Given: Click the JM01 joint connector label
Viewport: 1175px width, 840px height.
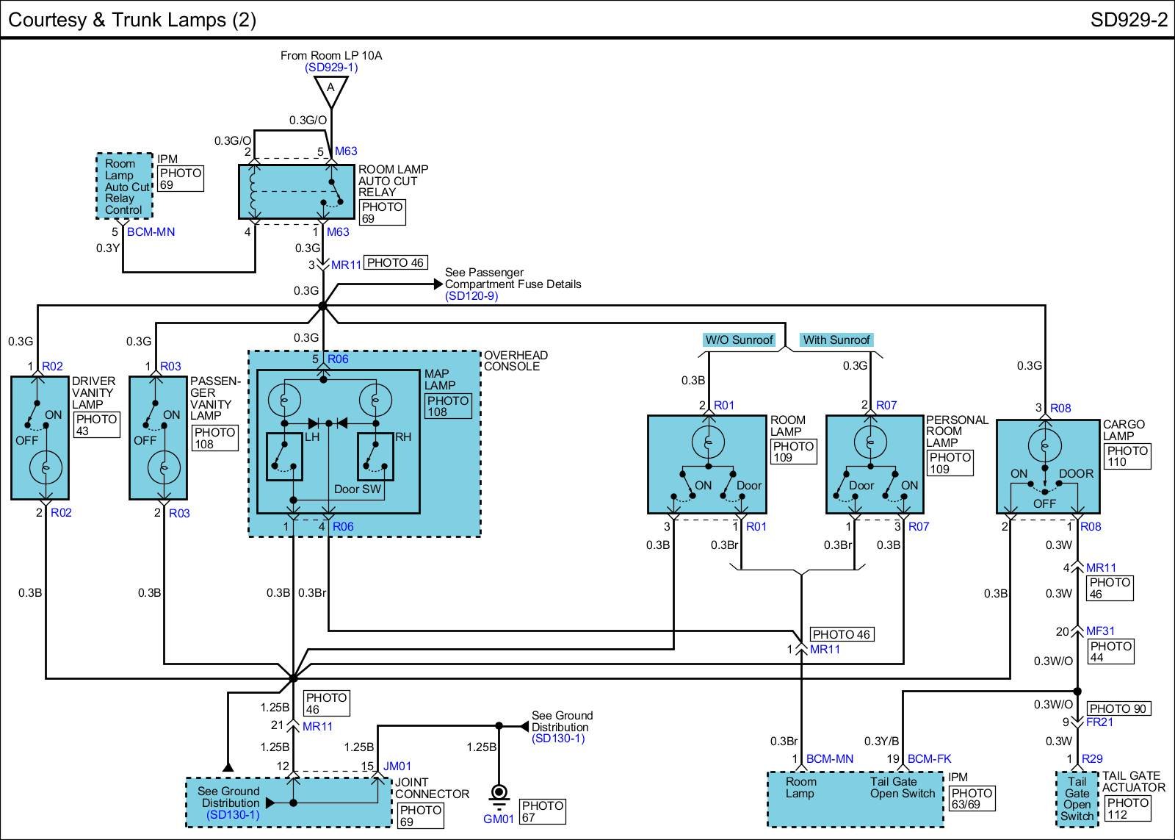Looking at the screenshot, I should [x=397, y=767].
